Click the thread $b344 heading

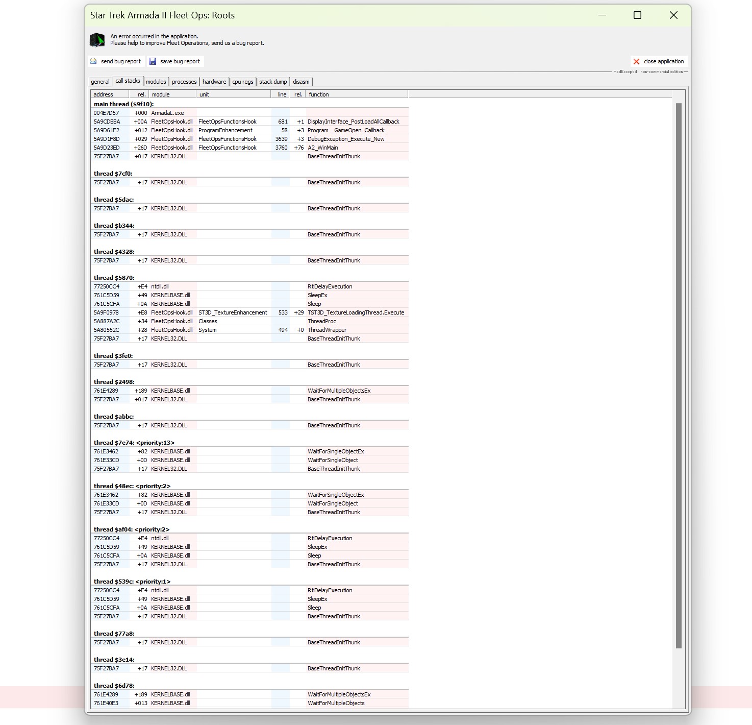tap(114, 226)
